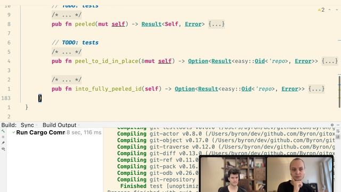Image resolution: width=341 pixels, height=192 pixels.
Task: Click the peel_to_id_in_place function name
Action: [x=107, y=61]
